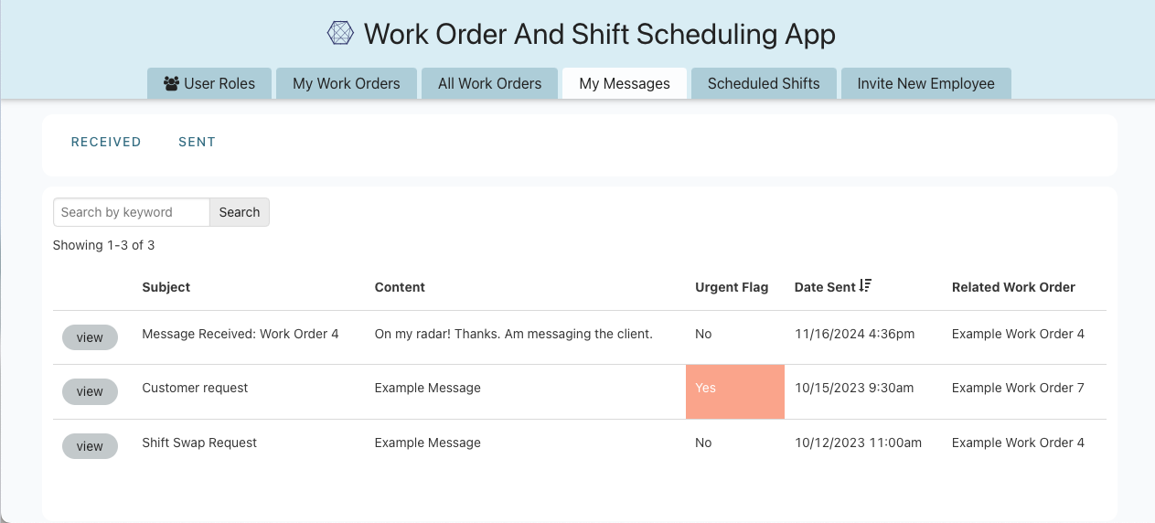The image size is (1155, 523).
Task: View the Customer request message
Action: pyautogui.click(x=90, y=391)
